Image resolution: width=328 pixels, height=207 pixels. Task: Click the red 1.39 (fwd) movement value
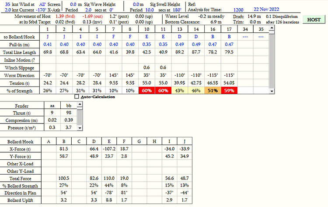pyautogui.click(x=65, y=16)
